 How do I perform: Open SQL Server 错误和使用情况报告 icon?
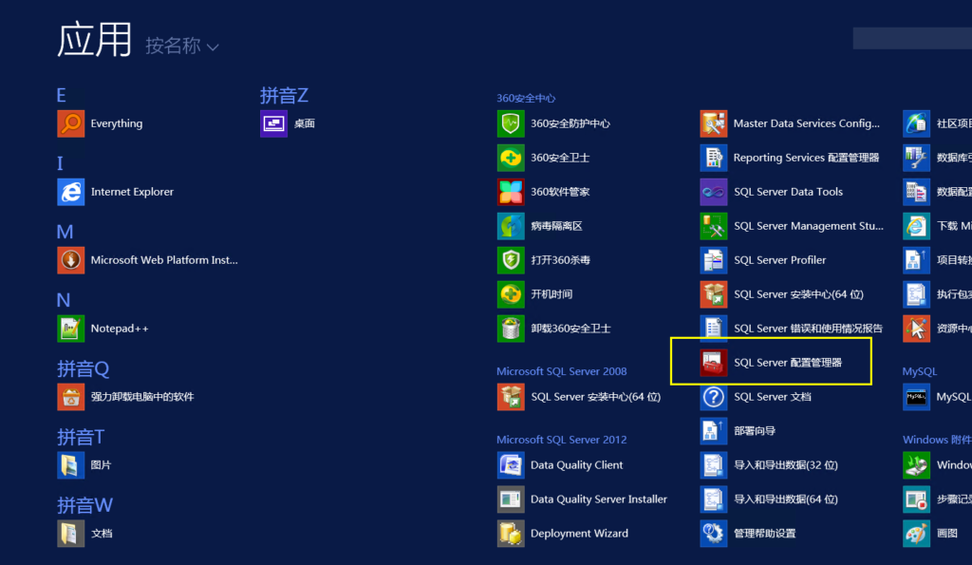pyautogui.click(x=714, y=329)
